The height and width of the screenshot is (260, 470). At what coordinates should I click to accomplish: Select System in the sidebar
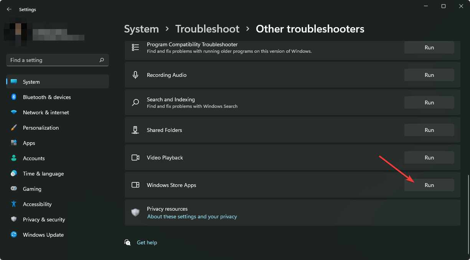31,82
